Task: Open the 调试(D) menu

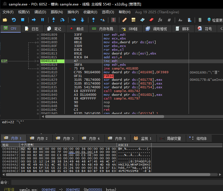Action: (40, 12)
